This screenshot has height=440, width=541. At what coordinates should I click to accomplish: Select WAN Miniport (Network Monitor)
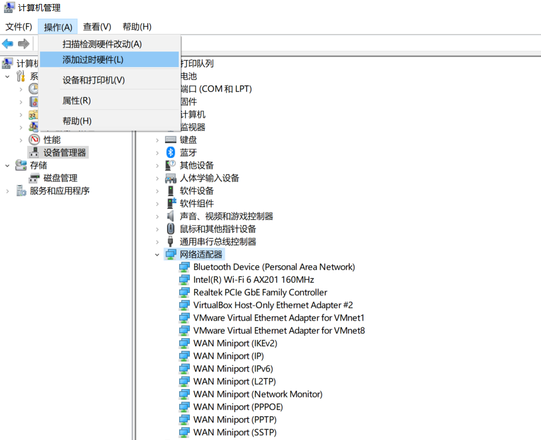[x=258, y=394]
